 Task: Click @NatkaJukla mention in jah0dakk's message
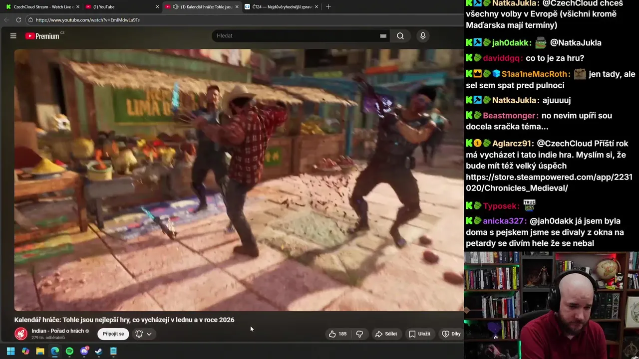pos(576,43)
